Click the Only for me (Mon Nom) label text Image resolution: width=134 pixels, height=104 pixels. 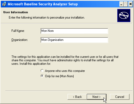click(x=59, y=76)
